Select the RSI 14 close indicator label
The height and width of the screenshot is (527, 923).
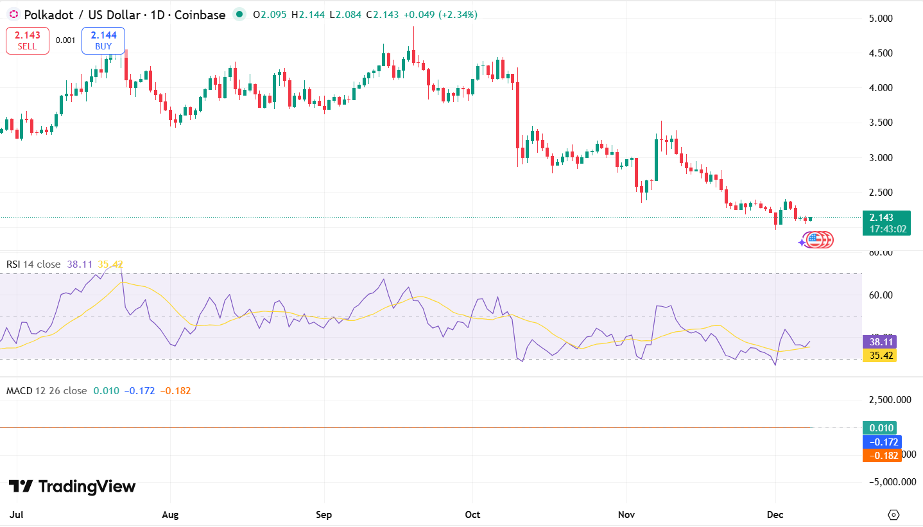point(33,264)
